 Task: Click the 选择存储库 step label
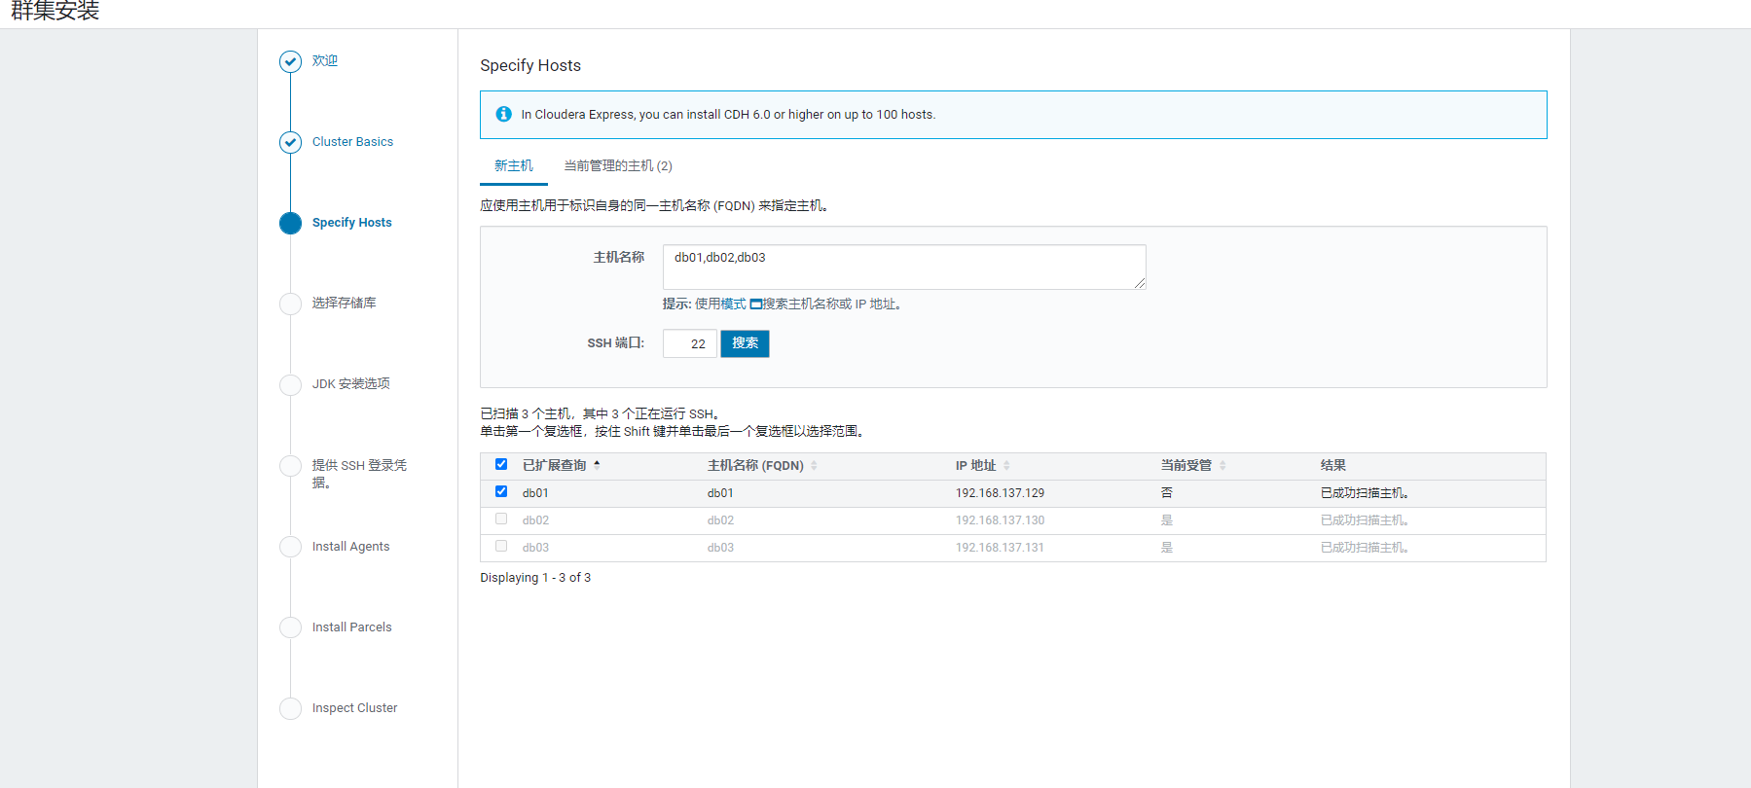click(x=344, y=304)
